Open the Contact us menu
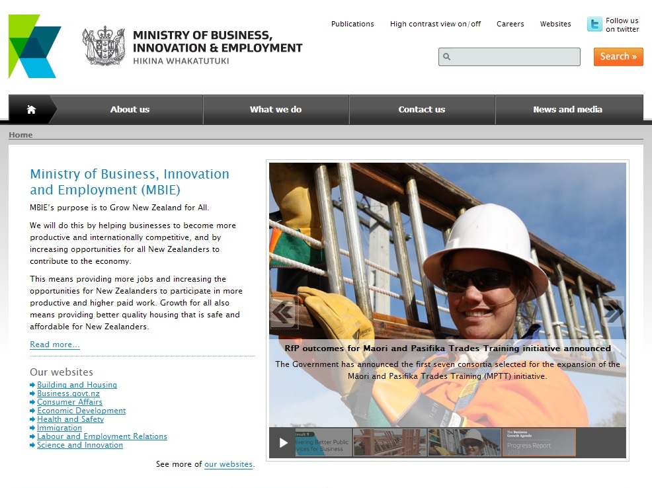This screenshot has height=488, width=652. tap(422, 109)
